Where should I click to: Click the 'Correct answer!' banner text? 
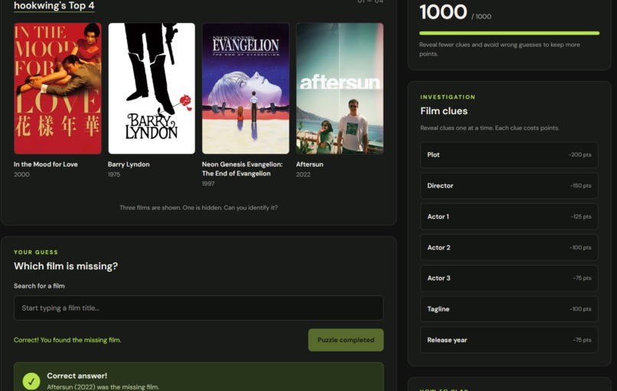(77, 376)
